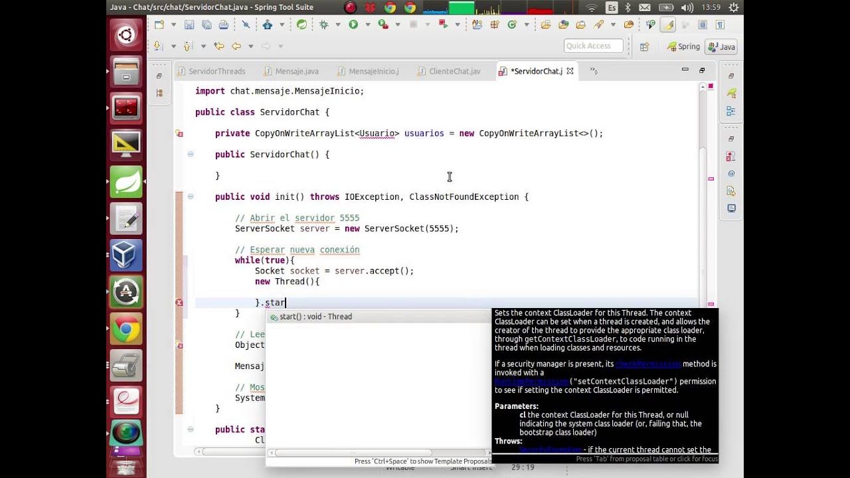Toggle Block Selection Mode button
The height and width of the screenshot is (478, 850).
(703, 25)
